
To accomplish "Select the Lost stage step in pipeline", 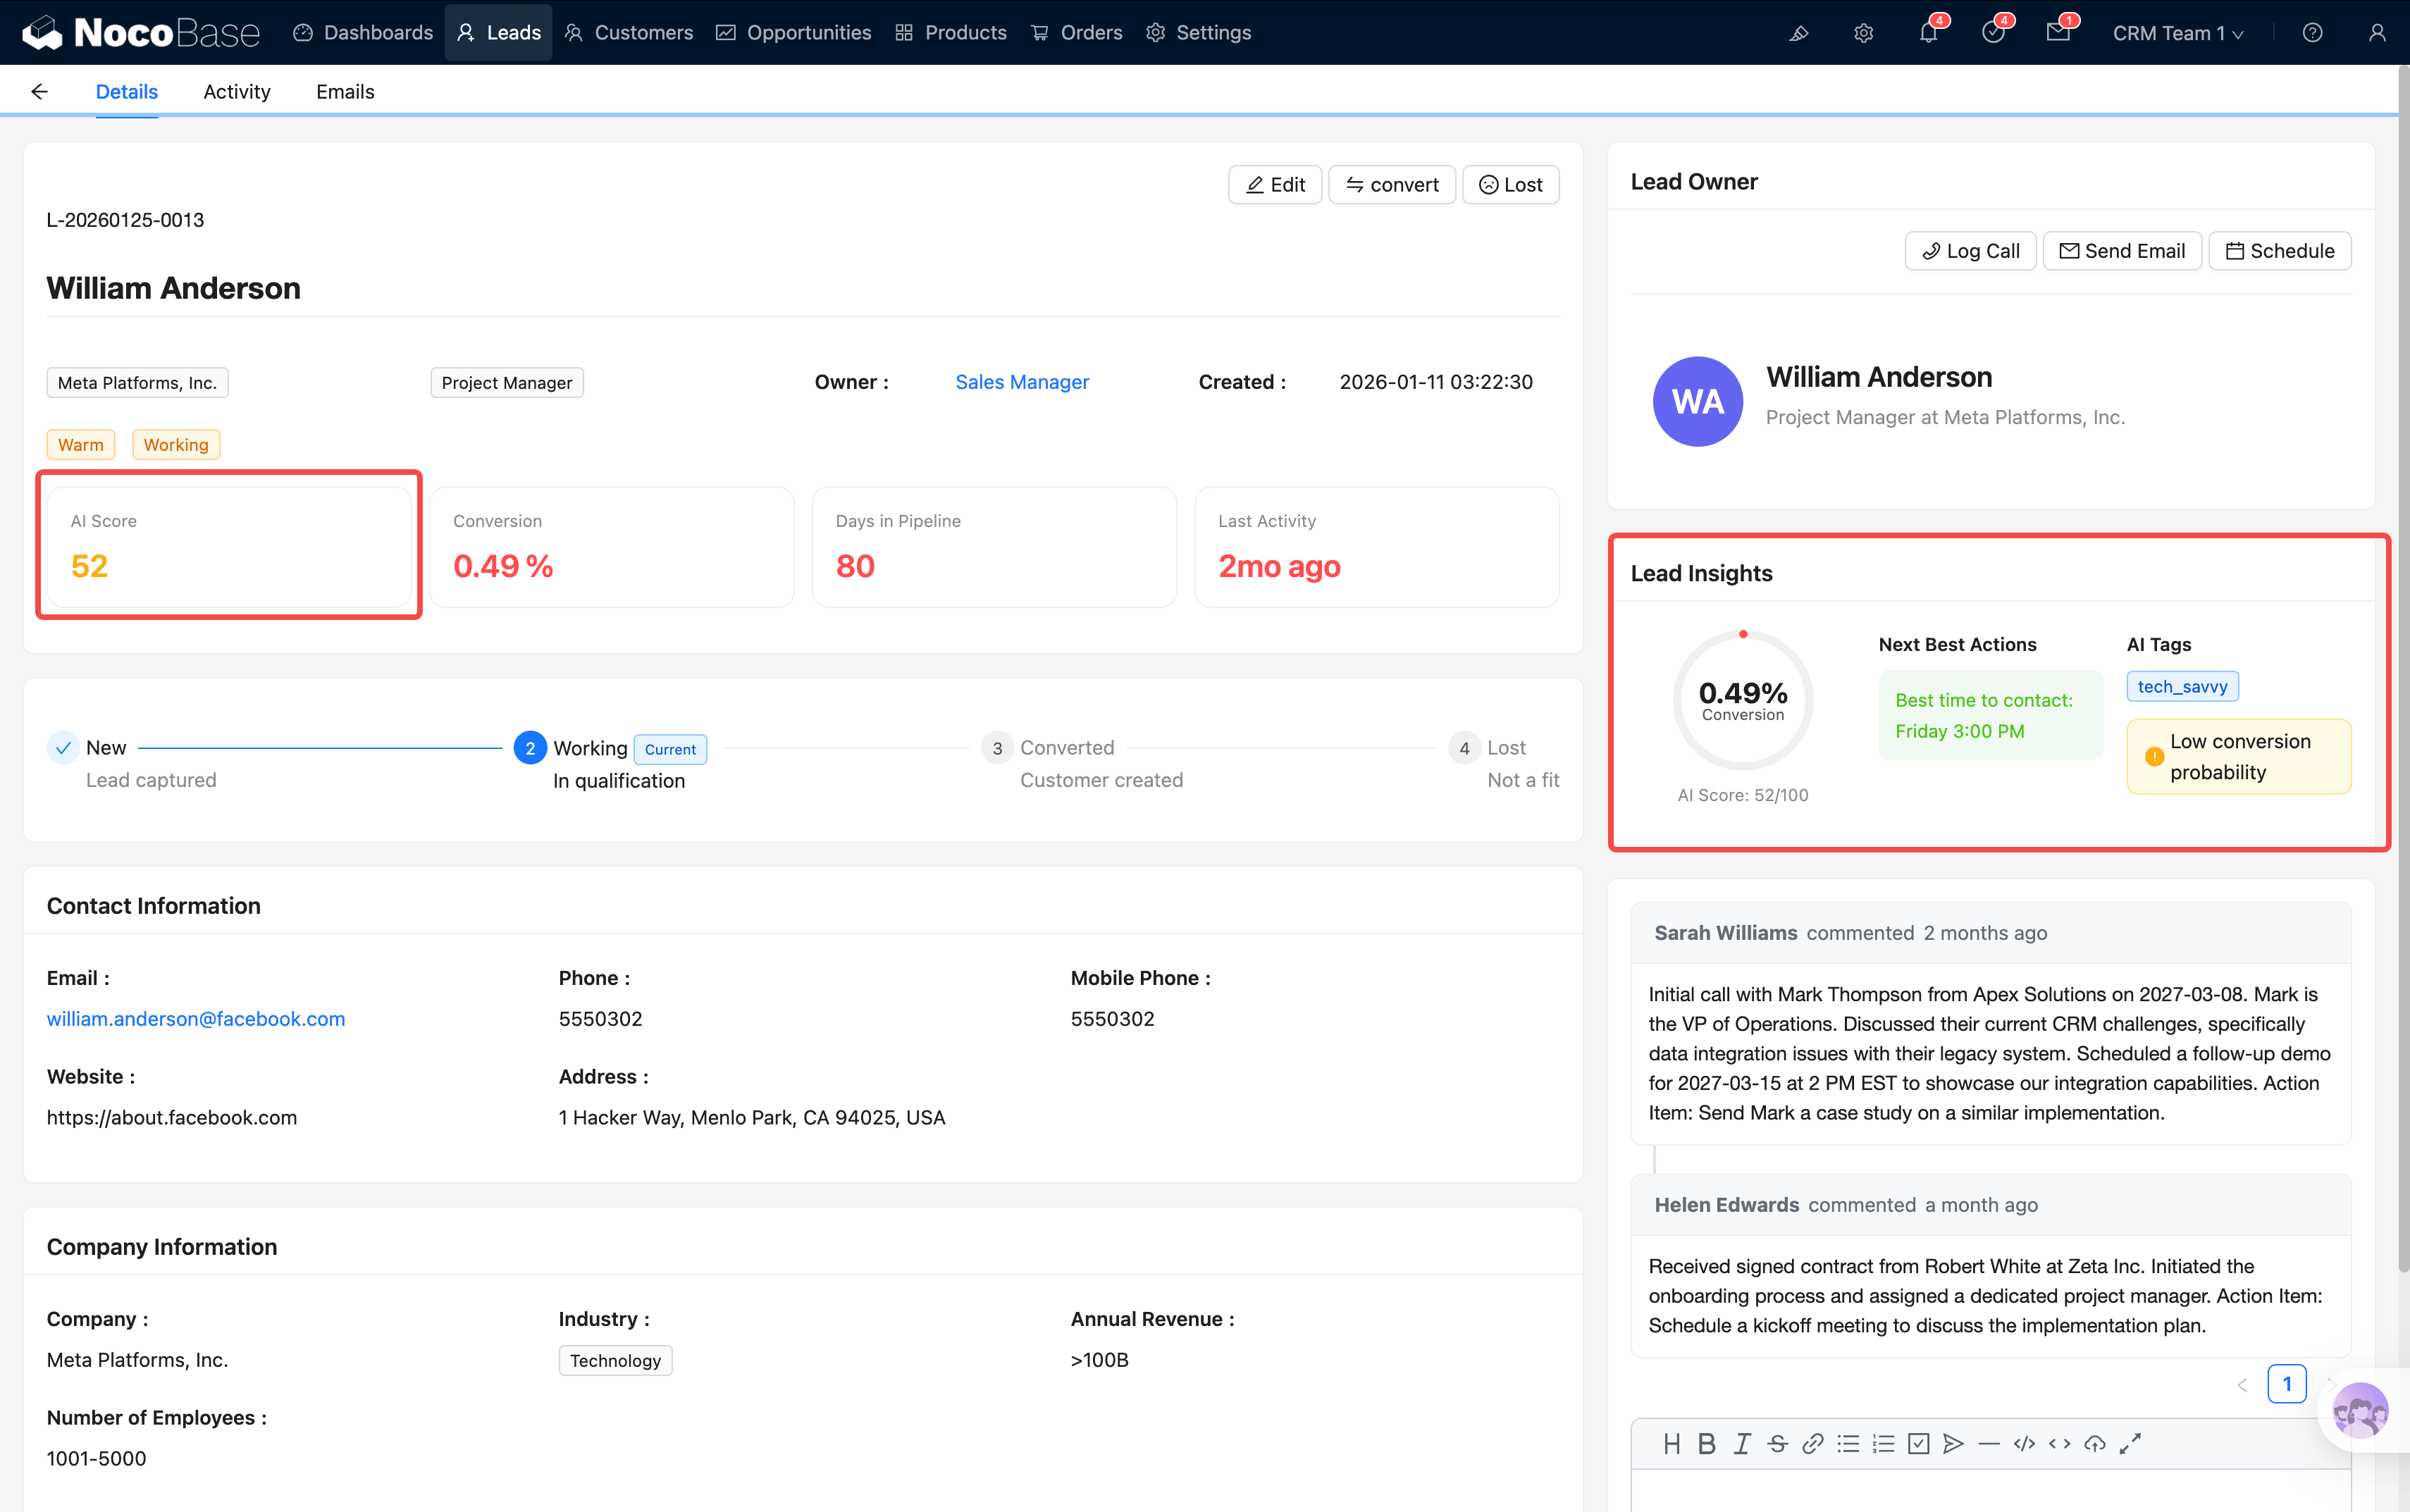I will point(1505,748).
